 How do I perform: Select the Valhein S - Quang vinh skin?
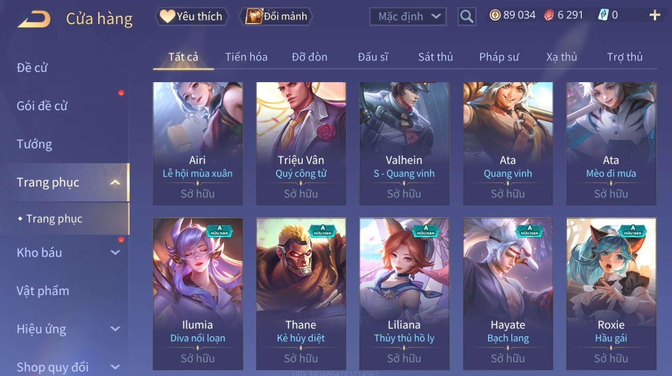point(404,143)
